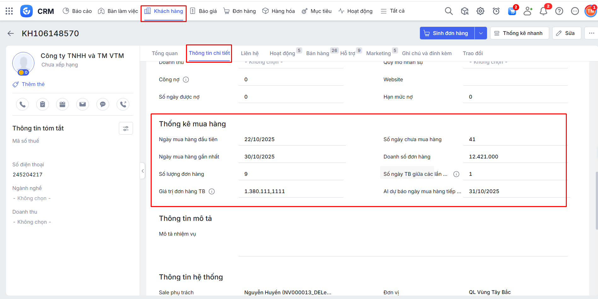Click the phone call icon in customer panel
Viewport: 598px width, 299px height.
click(x=22, y=104)
